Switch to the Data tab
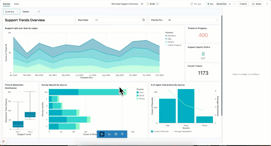Image resolution: width=271 pixels, height=146 pixels. point(17,4)
